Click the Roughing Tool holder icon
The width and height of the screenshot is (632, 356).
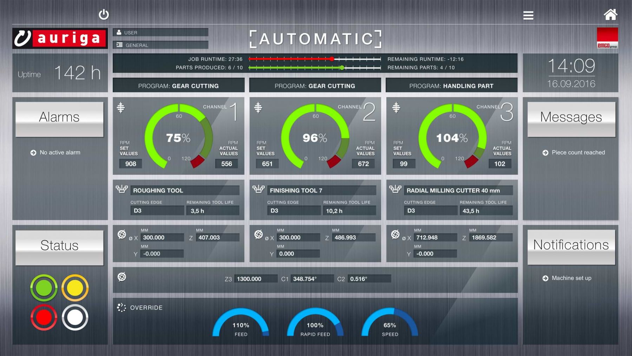pyautogui.click(x=122, y=190)
